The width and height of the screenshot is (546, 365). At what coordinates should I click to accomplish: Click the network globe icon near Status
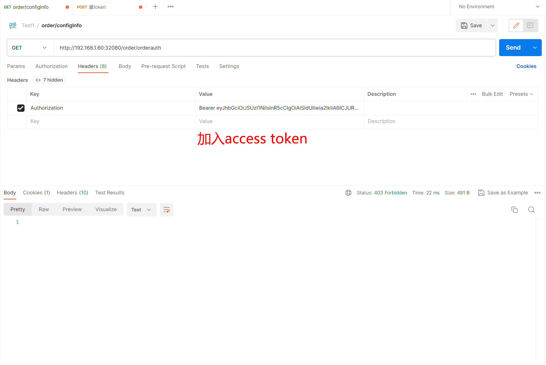click(348, 193)
